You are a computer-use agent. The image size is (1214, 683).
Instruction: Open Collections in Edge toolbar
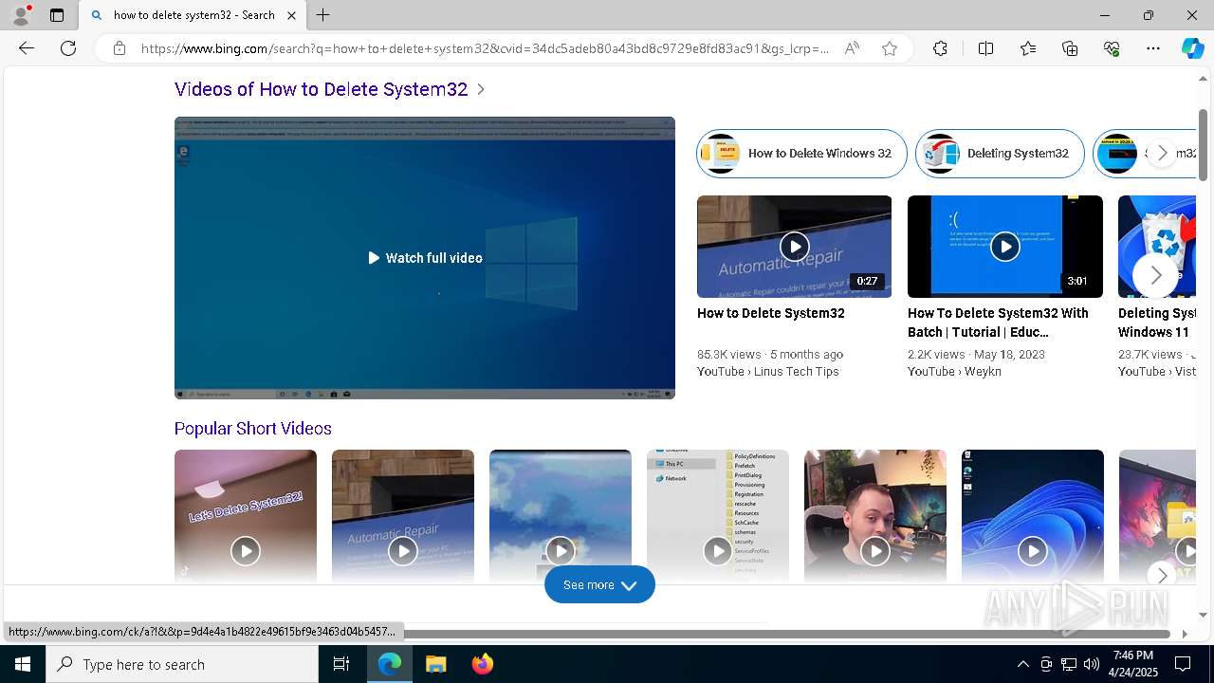(1070, 48)
